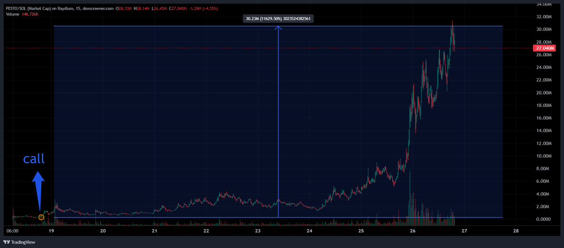The height and width of the screenshot is (248, 564).
Task: Click 12.00M on the price axis
Action: point(543,143)
